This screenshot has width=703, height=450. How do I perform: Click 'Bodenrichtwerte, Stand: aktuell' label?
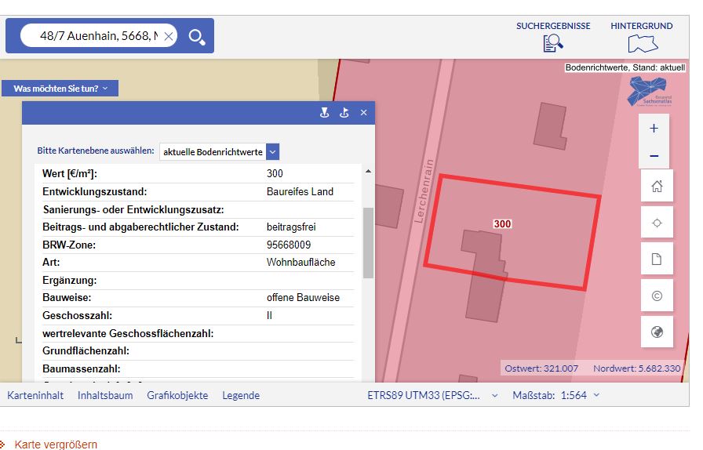(x=625, y=67)
